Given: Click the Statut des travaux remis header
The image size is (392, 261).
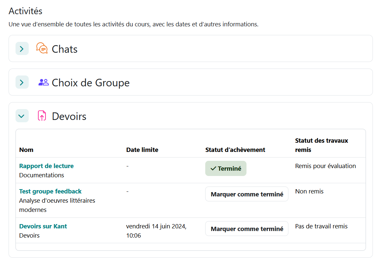Looking at the screenshot, I should click(x=321, y=145).
